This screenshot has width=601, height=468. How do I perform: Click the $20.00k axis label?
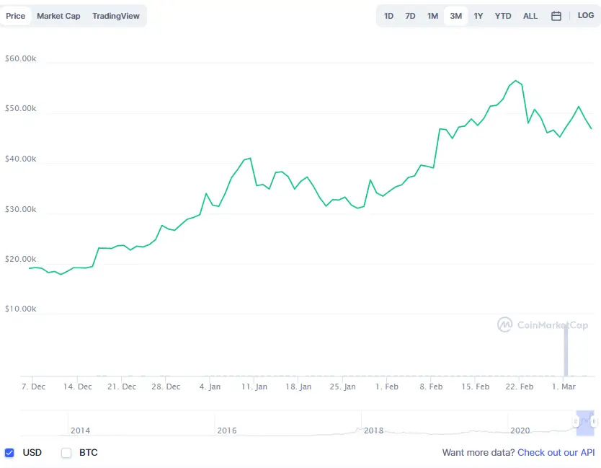(21, 259)
